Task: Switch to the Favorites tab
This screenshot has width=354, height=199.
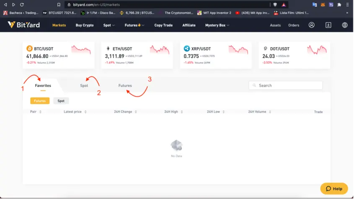Action: click(x=43, y=86)
